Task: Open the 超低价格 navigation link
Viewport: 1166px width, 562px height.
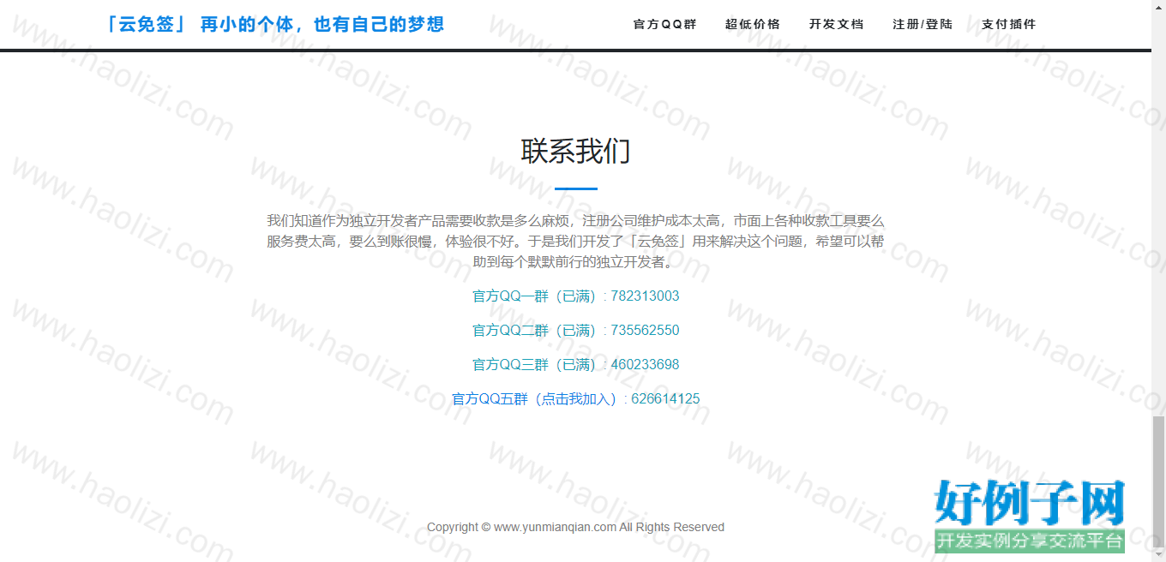Action: (x=753, y=24)
